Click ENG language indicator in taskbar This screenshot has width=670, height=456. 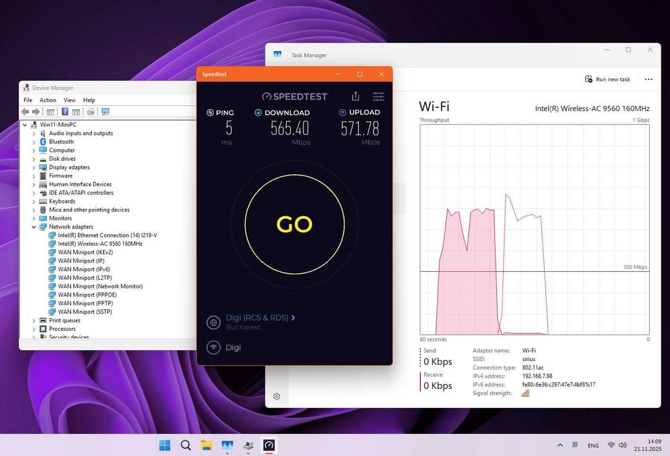coord(593,445)
